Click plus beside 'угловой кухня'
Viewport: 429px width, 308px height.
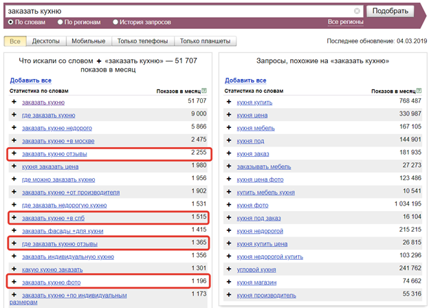(229, 269)
